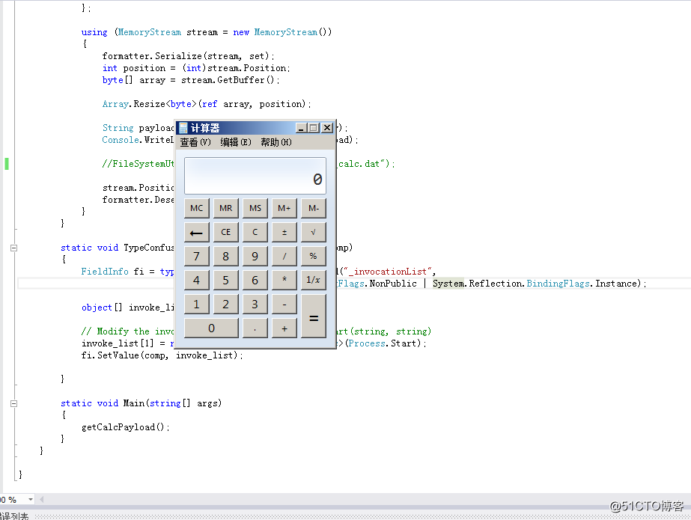Click the horizontal scrollbar left arrow

[x=42, y=499]
